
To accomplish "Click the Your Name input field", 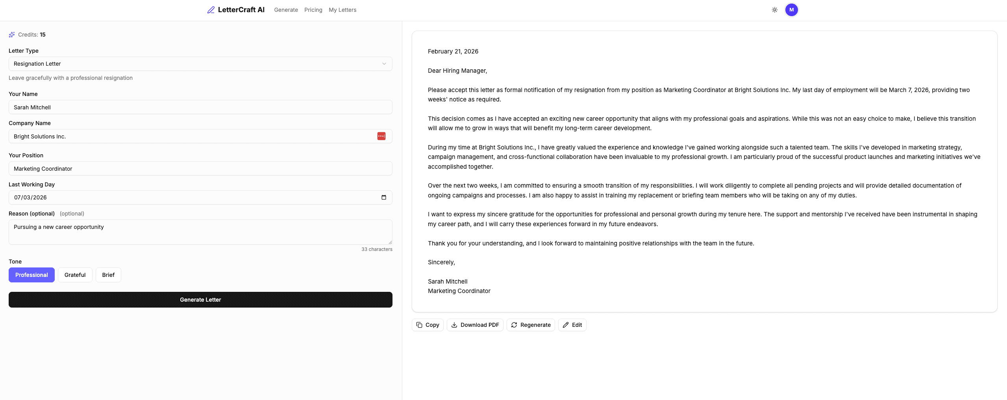I will [200, 107].
